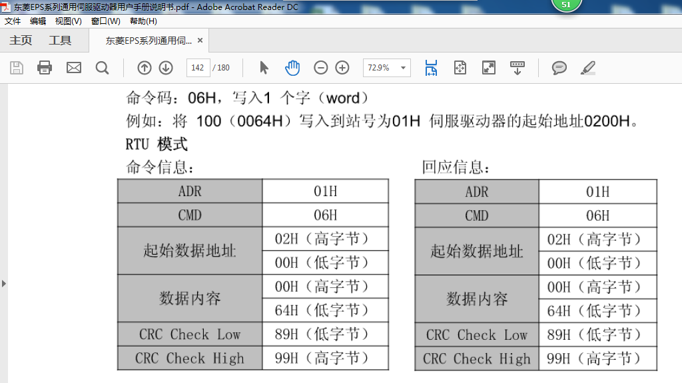Toggle fit-width scrolling mode icon
The height and width of the screenshot is (383, 682).
[x=431, y=68]
